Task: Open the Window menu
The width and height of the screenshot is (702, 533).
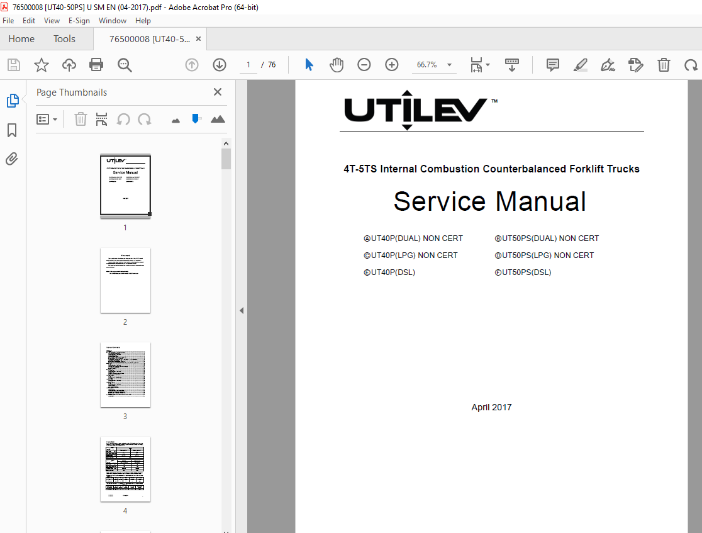Action: pos(113,21)
